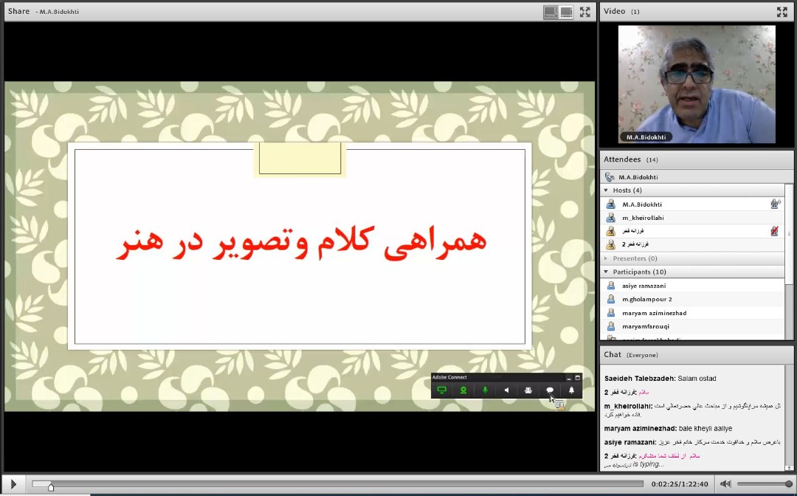Open attendees icon in the floating toolbar
This screenshot has width=797, height=496.
pos(528,390)
